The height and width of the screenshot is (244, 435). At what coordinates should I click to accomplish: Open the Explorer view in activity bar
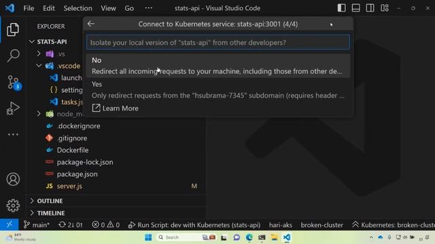point(13,30)
